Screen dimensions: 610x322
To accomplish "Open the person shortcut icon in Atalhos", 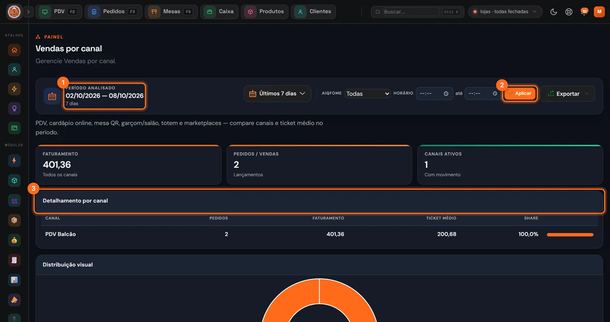I will (x=14, y=69).
